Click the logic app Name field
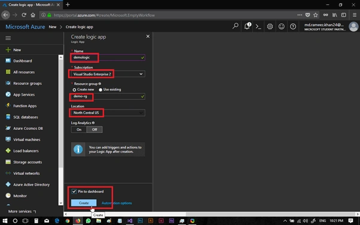Image resolution: width=360 pixels, height=225 pixels. click(x=108, y=57)
